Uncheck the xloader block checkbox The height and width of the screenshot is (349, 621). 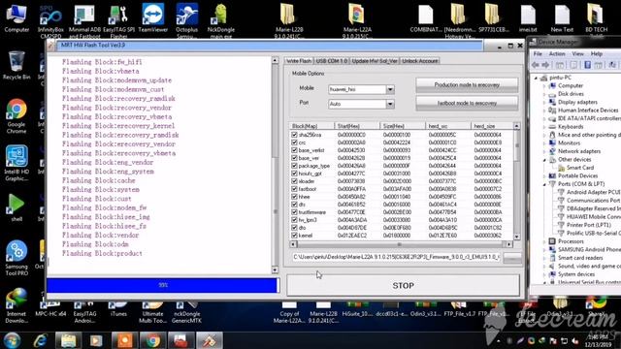(294, 181)
